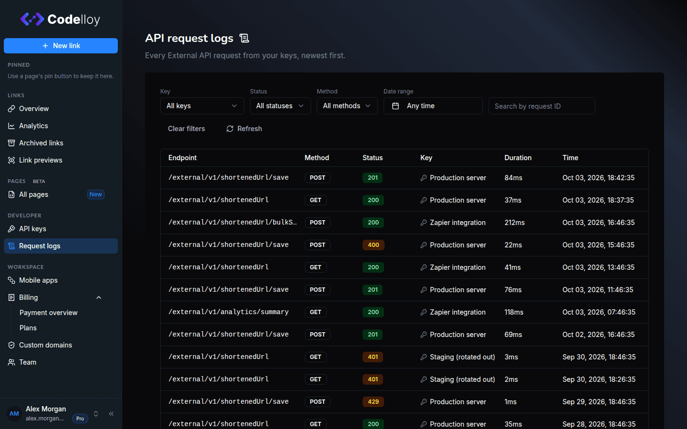Click the Overview link icon in sidebar
The height and width of the screenshot is (429, 687).
click(11, 109)
